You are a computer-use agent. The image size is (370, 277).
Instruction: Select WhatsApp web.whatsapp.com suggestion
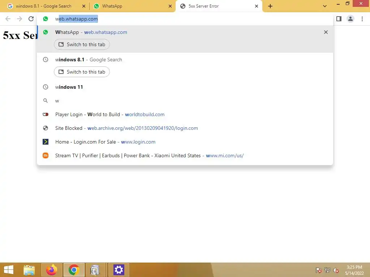185,32
